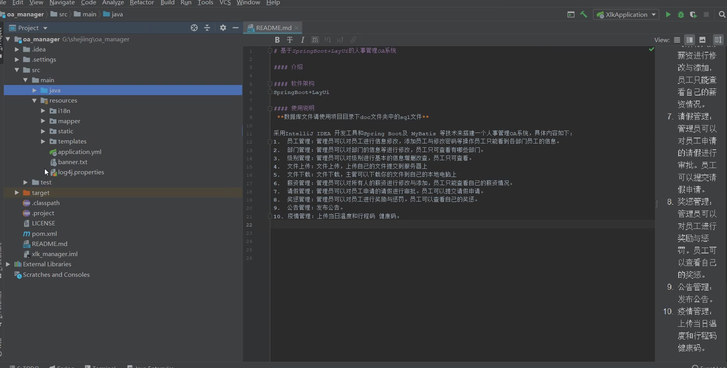Collapse the resources folder node
The width and height of the screenshot is (727, 368).
(x=34, y=101)
